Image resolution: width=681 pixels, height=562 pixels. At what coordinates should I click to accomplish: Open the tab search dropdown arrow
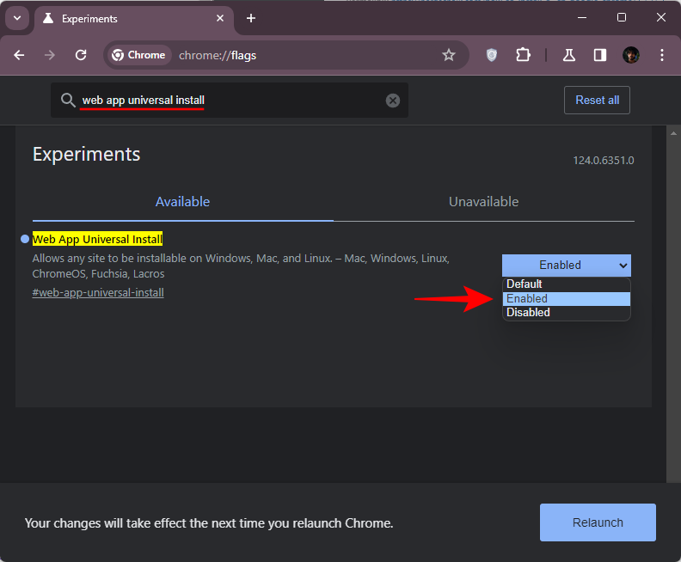pos(17,18)
